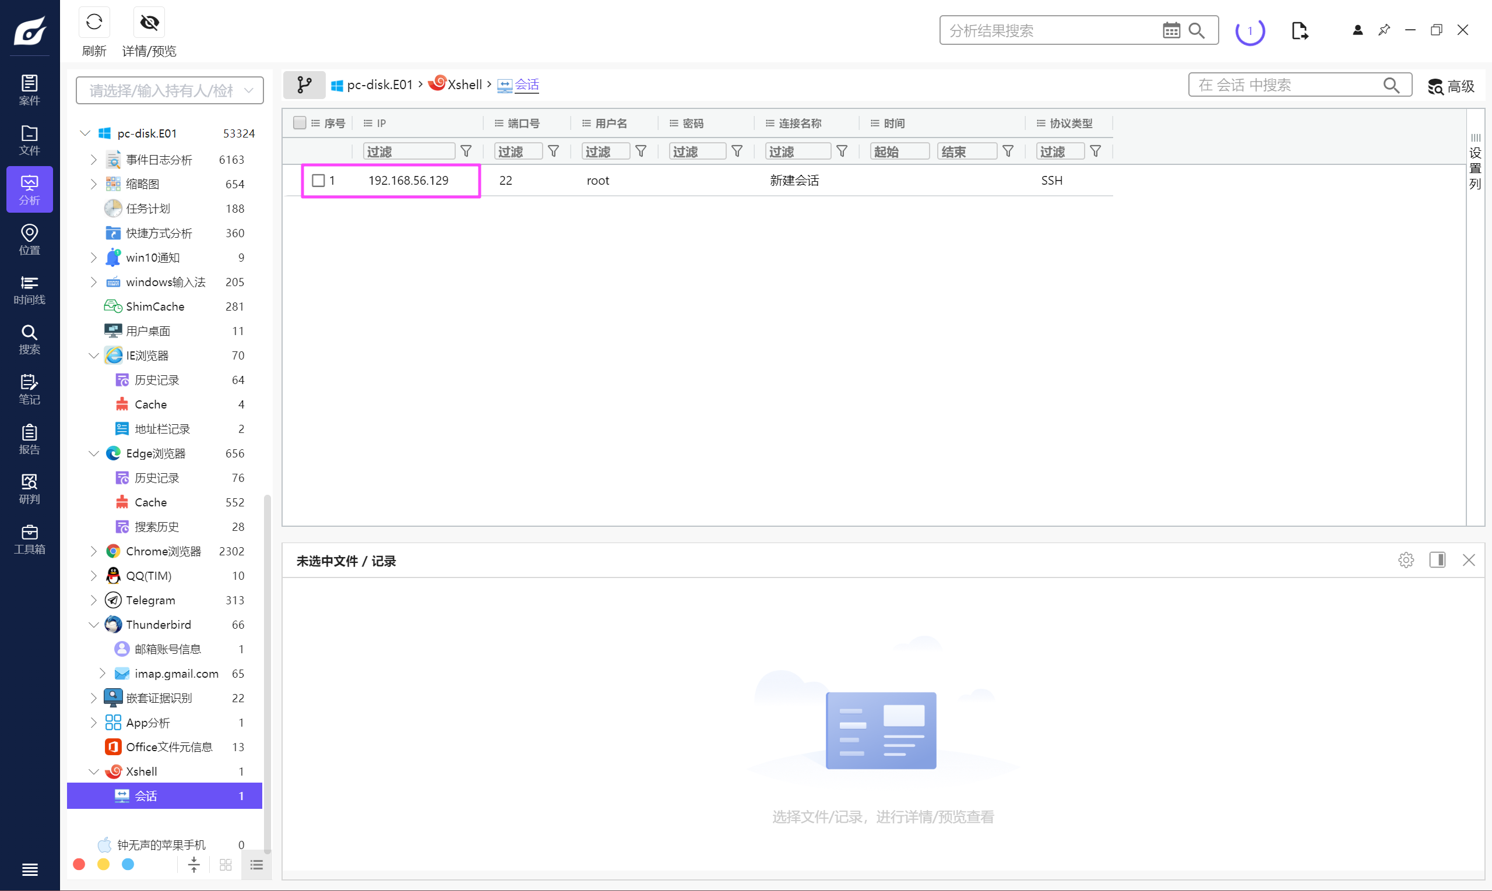The height and width of the screenshot is (891, 1492).
Task: Collapse the Edge浏览器 tree node
Action: pos(94,453)
